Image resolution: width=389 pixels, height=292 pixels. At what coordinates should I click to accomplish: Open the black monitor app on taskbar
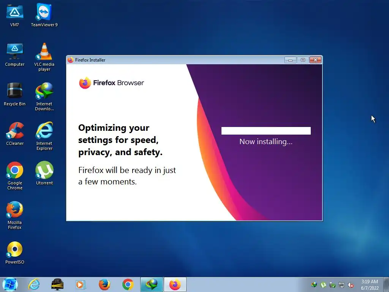pyautogui.click(x=57, y=284)
